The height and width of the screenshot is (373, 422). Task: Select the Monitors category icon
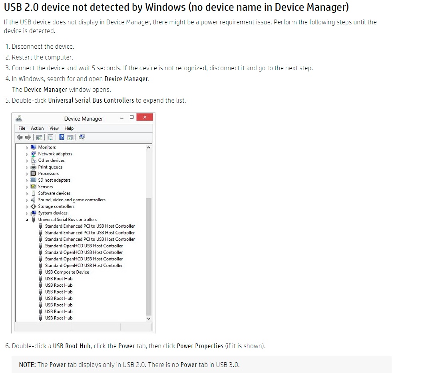34,147
